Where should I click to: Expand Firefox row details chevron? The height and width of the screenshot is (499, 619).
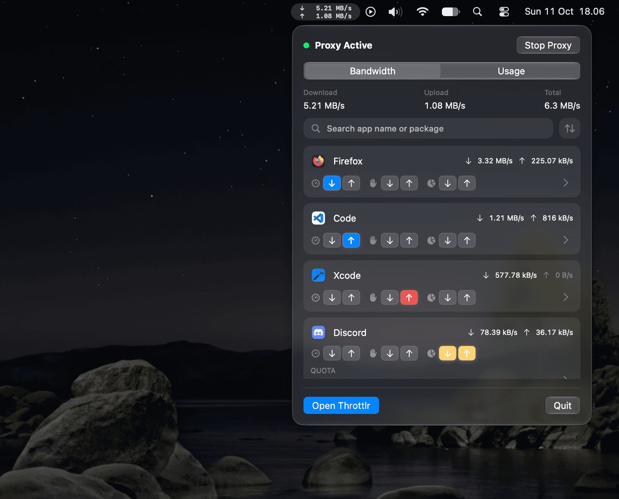pyautogui.click(x=566, y=183)
